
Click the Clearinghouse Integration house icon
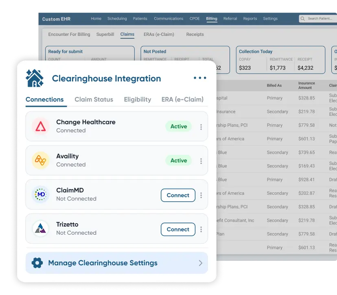point(35,78)
